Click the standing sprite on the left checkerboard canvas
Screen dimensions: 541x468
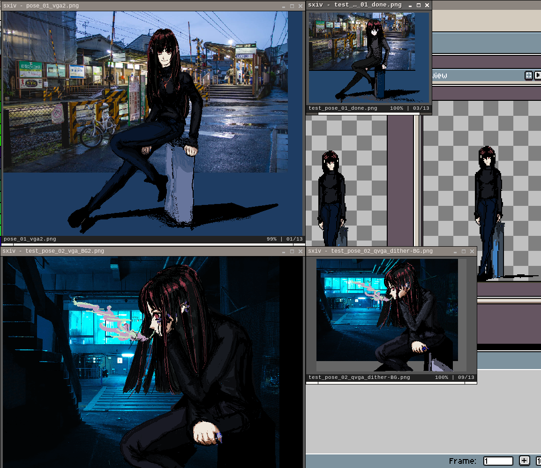point(333,198)
